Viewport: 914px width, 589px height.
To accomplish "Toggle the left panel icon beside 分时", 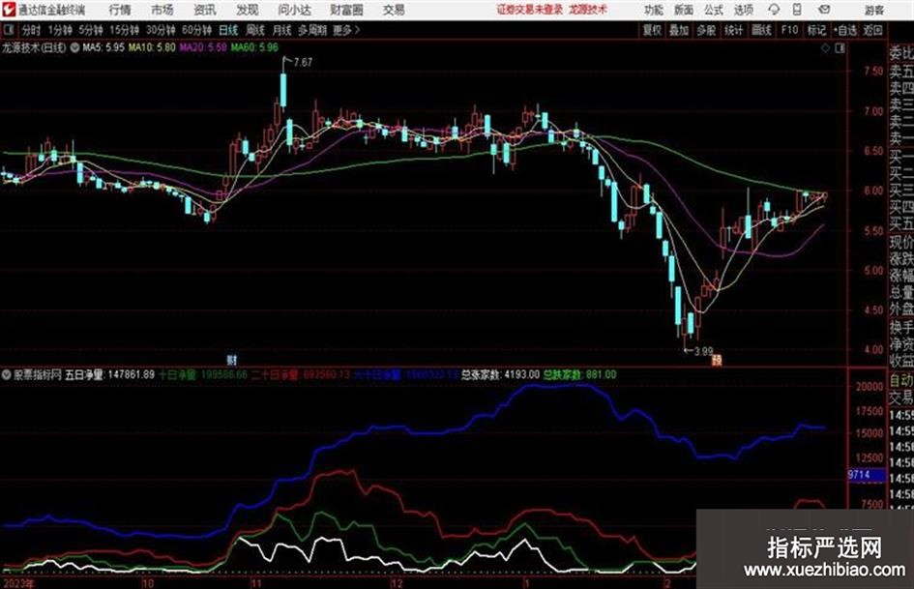I will point(9,30).
